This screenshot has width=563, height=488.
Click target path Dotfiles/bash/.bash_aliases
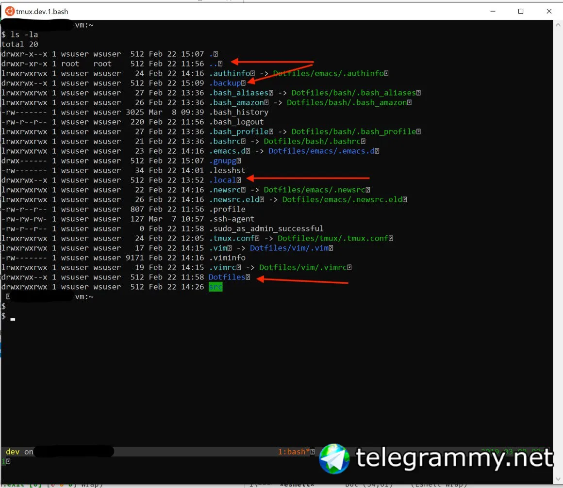[x=354, y=93]
